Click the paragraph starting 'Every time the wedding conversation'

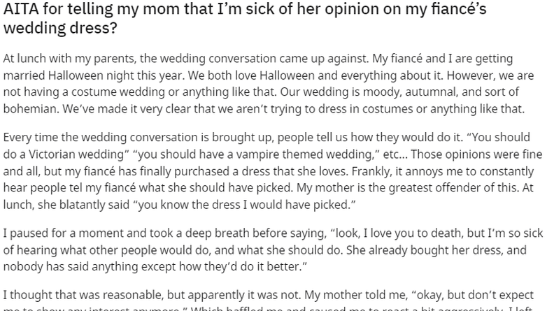pyautogui.click(x=273, y=171)
